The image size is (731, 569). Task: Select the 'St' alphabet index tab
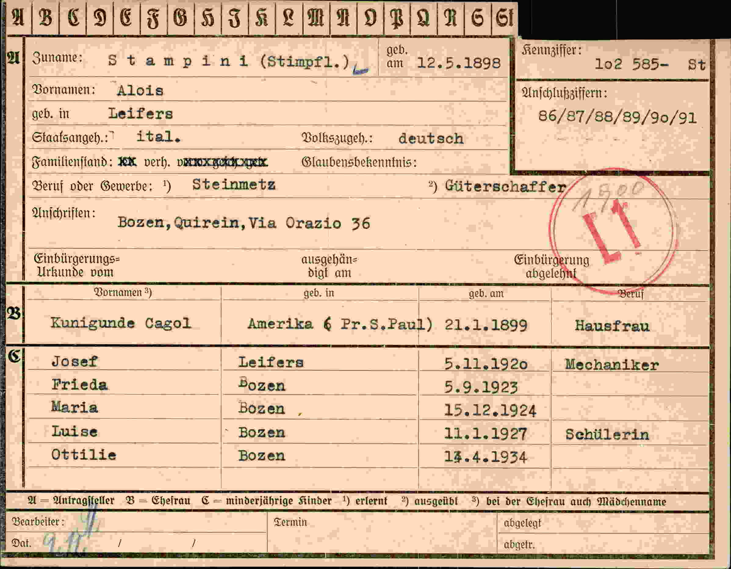504,17
